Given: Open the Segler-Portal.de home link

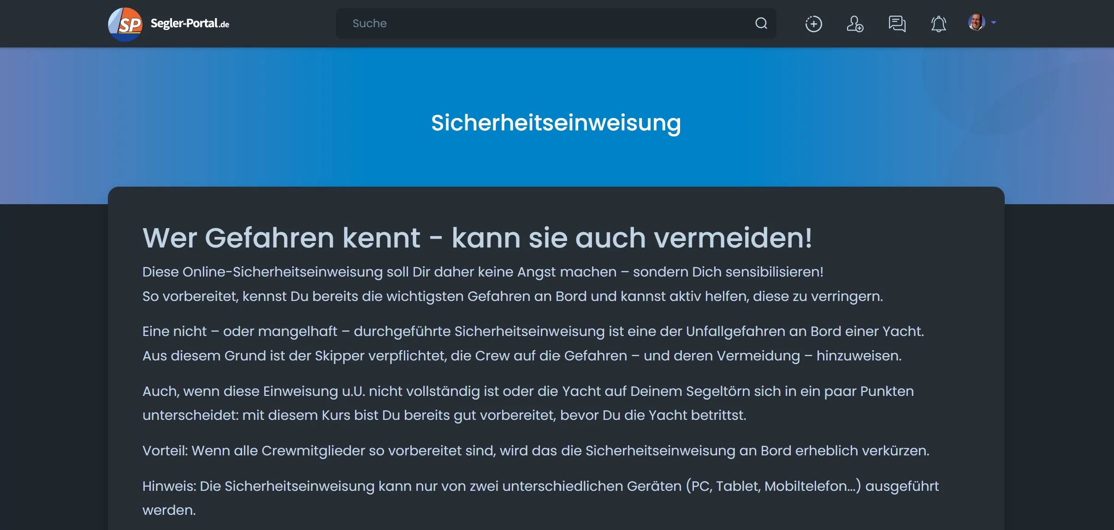Looking at the screenshot, I should [x=190, y=24].
